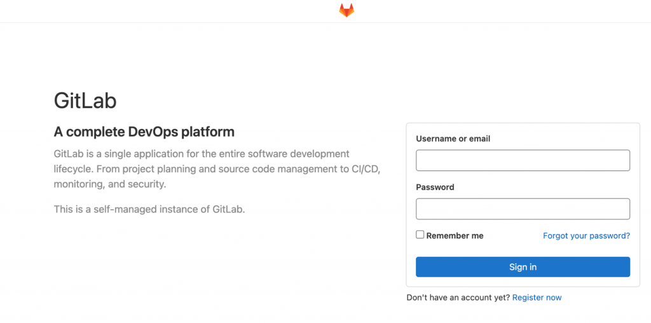Focus the Username or email field

pyautogui.click(x=523, y=160)
